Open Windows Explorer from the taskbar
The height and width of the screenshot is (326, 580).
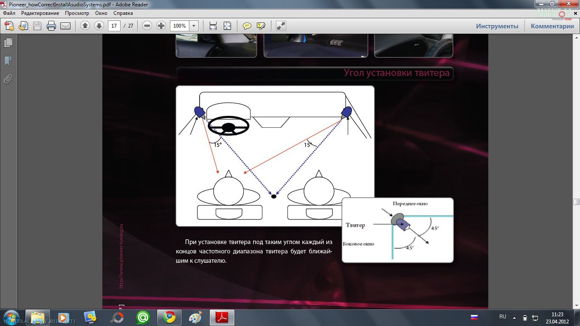38,318
